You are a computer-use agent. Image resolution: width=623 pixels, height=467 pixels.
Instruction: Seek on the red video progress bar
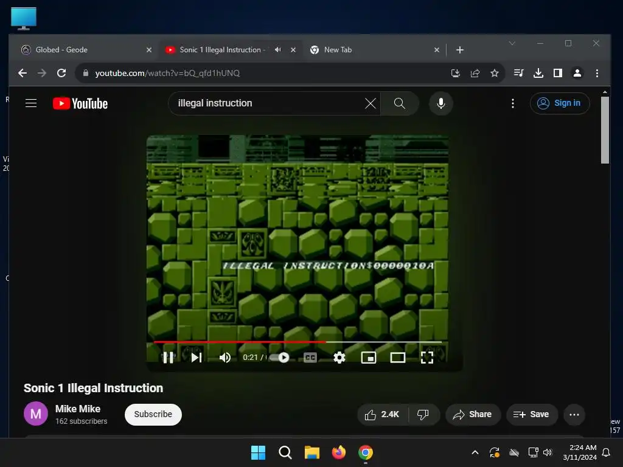297,342
